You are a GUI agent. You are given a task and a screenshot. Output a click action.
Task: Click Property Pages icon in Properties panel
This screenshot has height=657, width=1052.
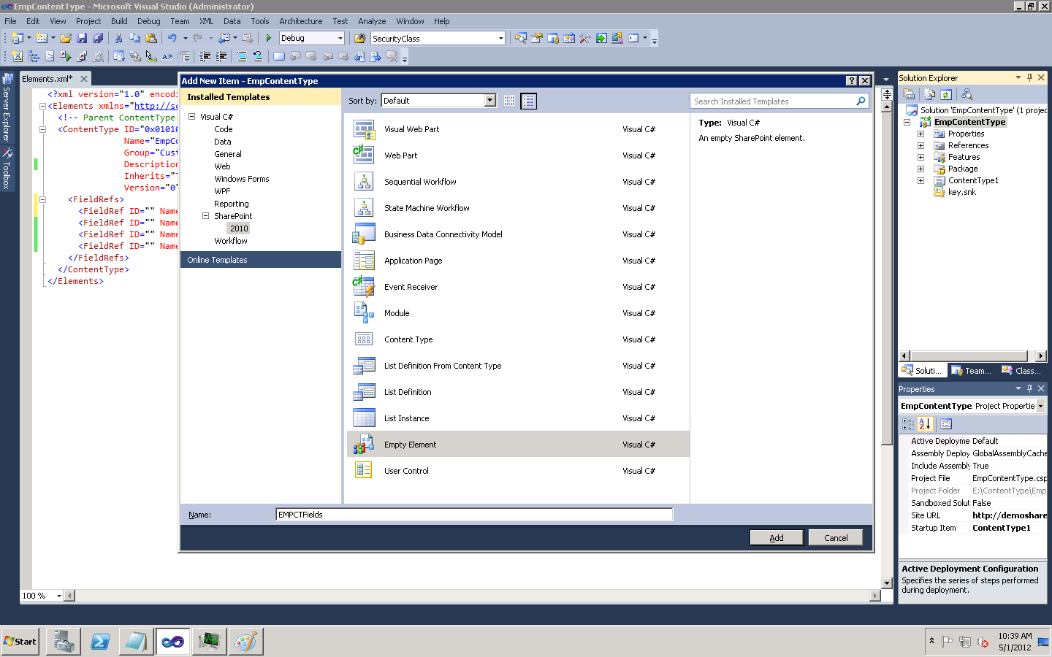pyautogui.click(x=946, y=424)
